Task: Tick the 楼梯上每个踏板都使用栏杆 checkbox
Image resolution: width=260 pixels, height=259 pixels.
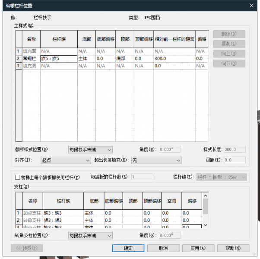Action: click(x=18, y=177)
